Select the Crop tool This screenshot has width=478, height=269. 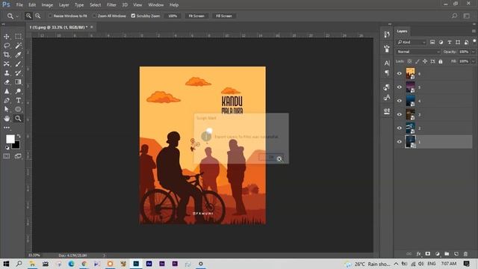pyautogui.click(x=7, y=55)
